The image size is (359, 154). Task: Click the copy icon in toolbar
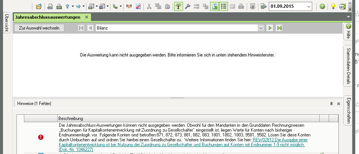coord(158,6)
